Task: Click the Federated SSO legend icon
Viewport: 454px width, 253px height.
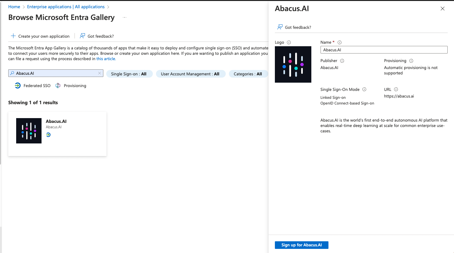Action: (x=18, y=85)
